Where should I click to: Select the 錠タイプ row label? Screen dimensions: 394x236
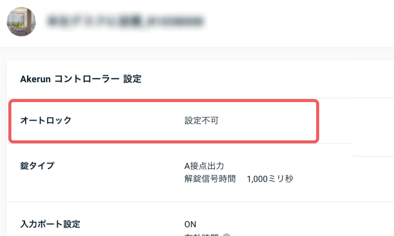click(37, 166)
